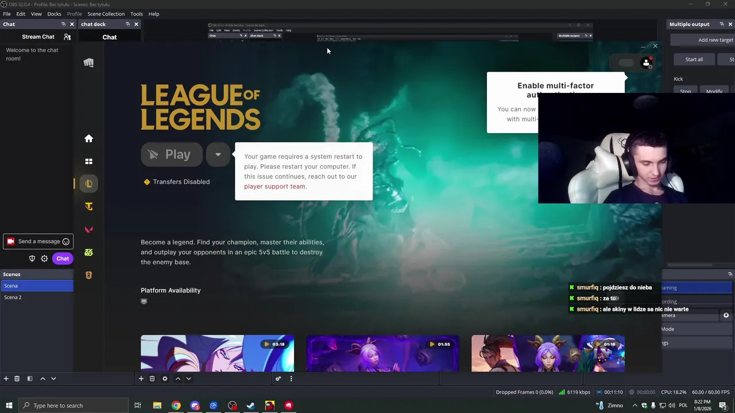
Task: Open the View menu
Action: coord(36,14)
